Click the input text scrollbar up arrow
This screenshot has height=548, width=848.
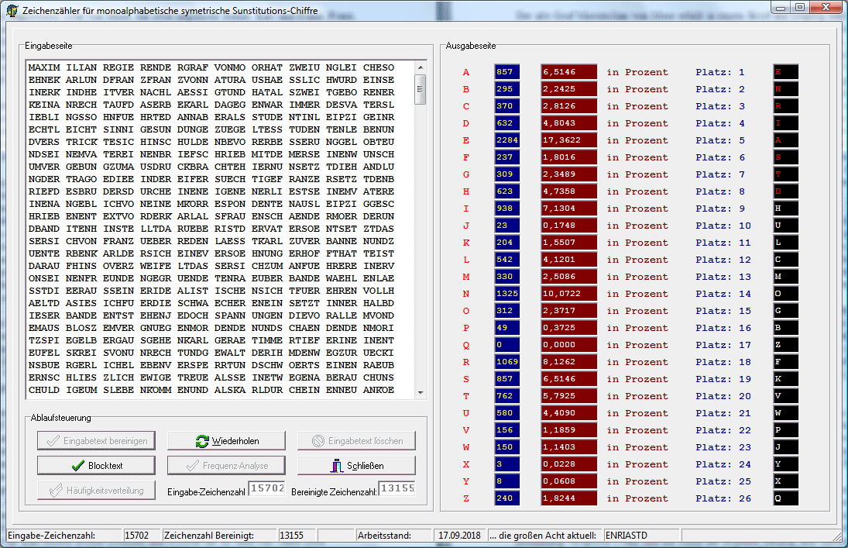click(421, 67)
